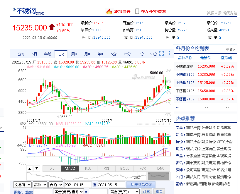This screenshot has width=240, height=194.
Task: Open 知名公司 link
Action: click(224, 170)
